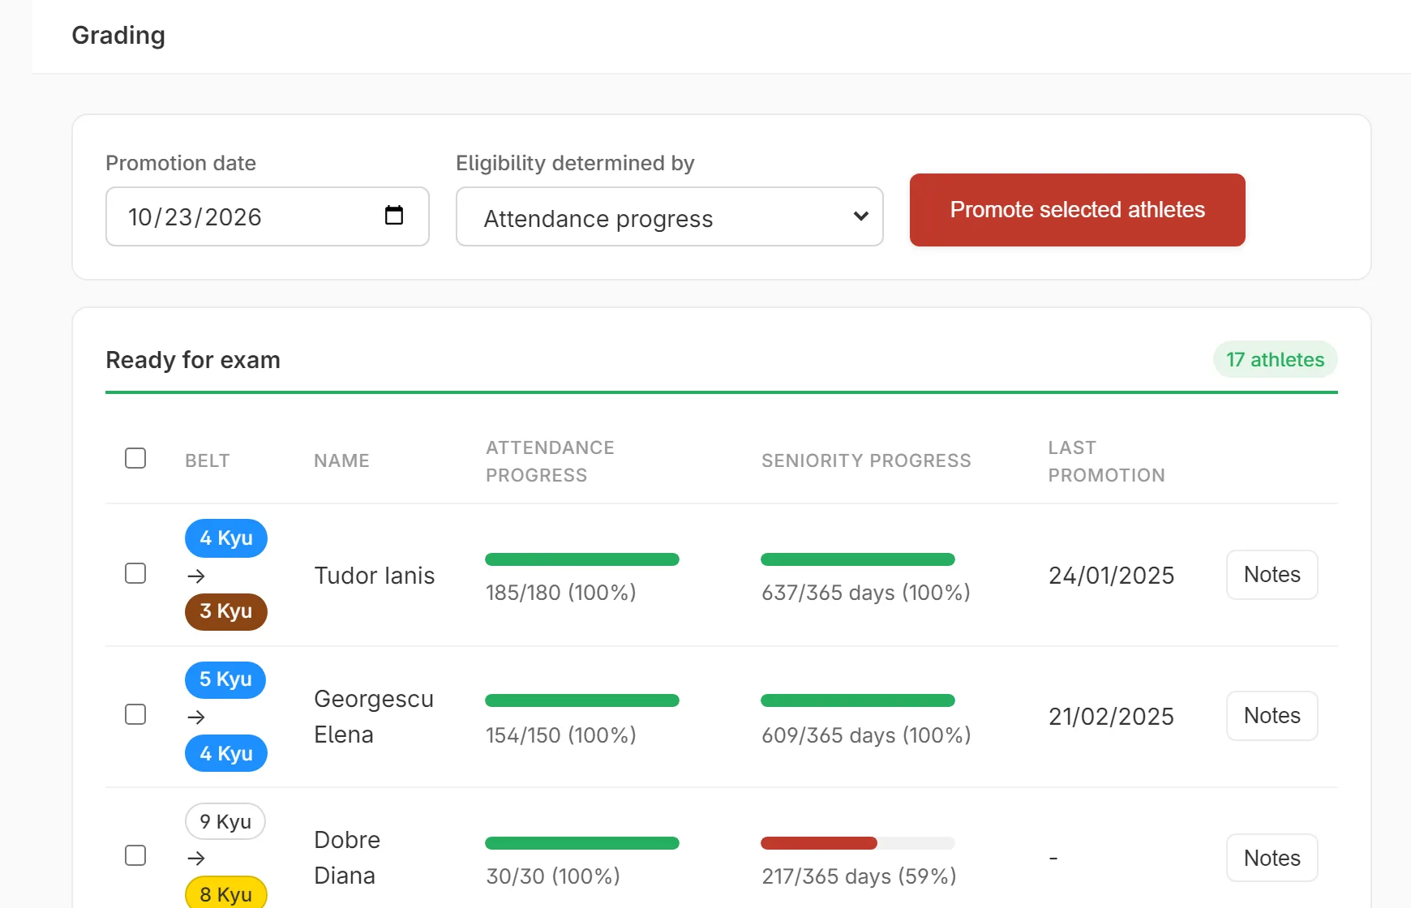This screenshot has height=908, width=1411.
Task: Click the 5 Kyu badge for Georgescu
Action: 225,679
